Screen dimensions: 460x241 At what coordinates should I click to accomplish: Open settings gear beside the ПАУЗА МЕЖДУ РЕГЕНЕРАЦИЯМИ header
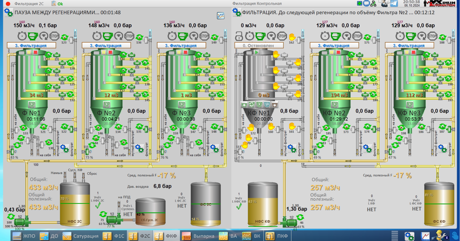click(x=8, y=13)
